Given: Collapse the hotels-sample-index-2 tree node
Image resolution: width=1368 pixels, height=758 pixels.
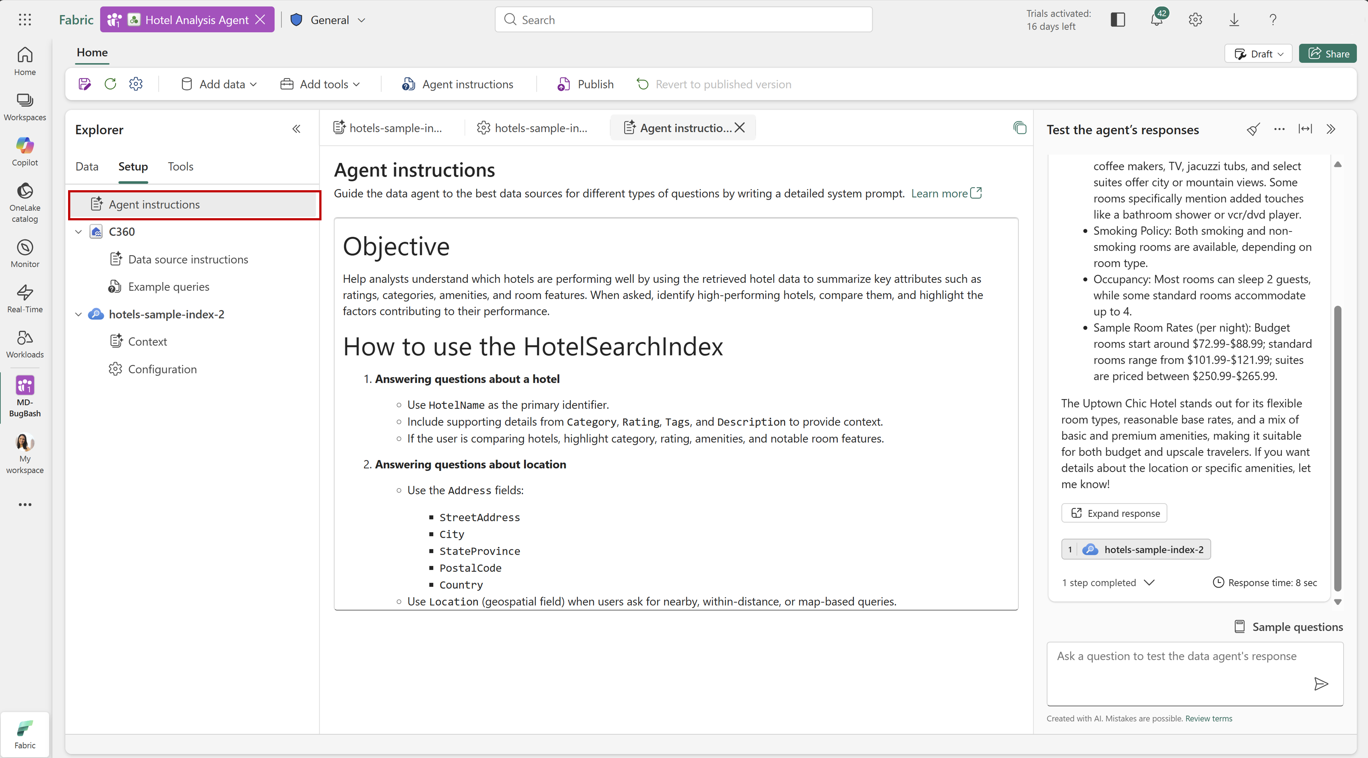Looking at the screenshot, I should pyautogui.click(x=79, y=314).
